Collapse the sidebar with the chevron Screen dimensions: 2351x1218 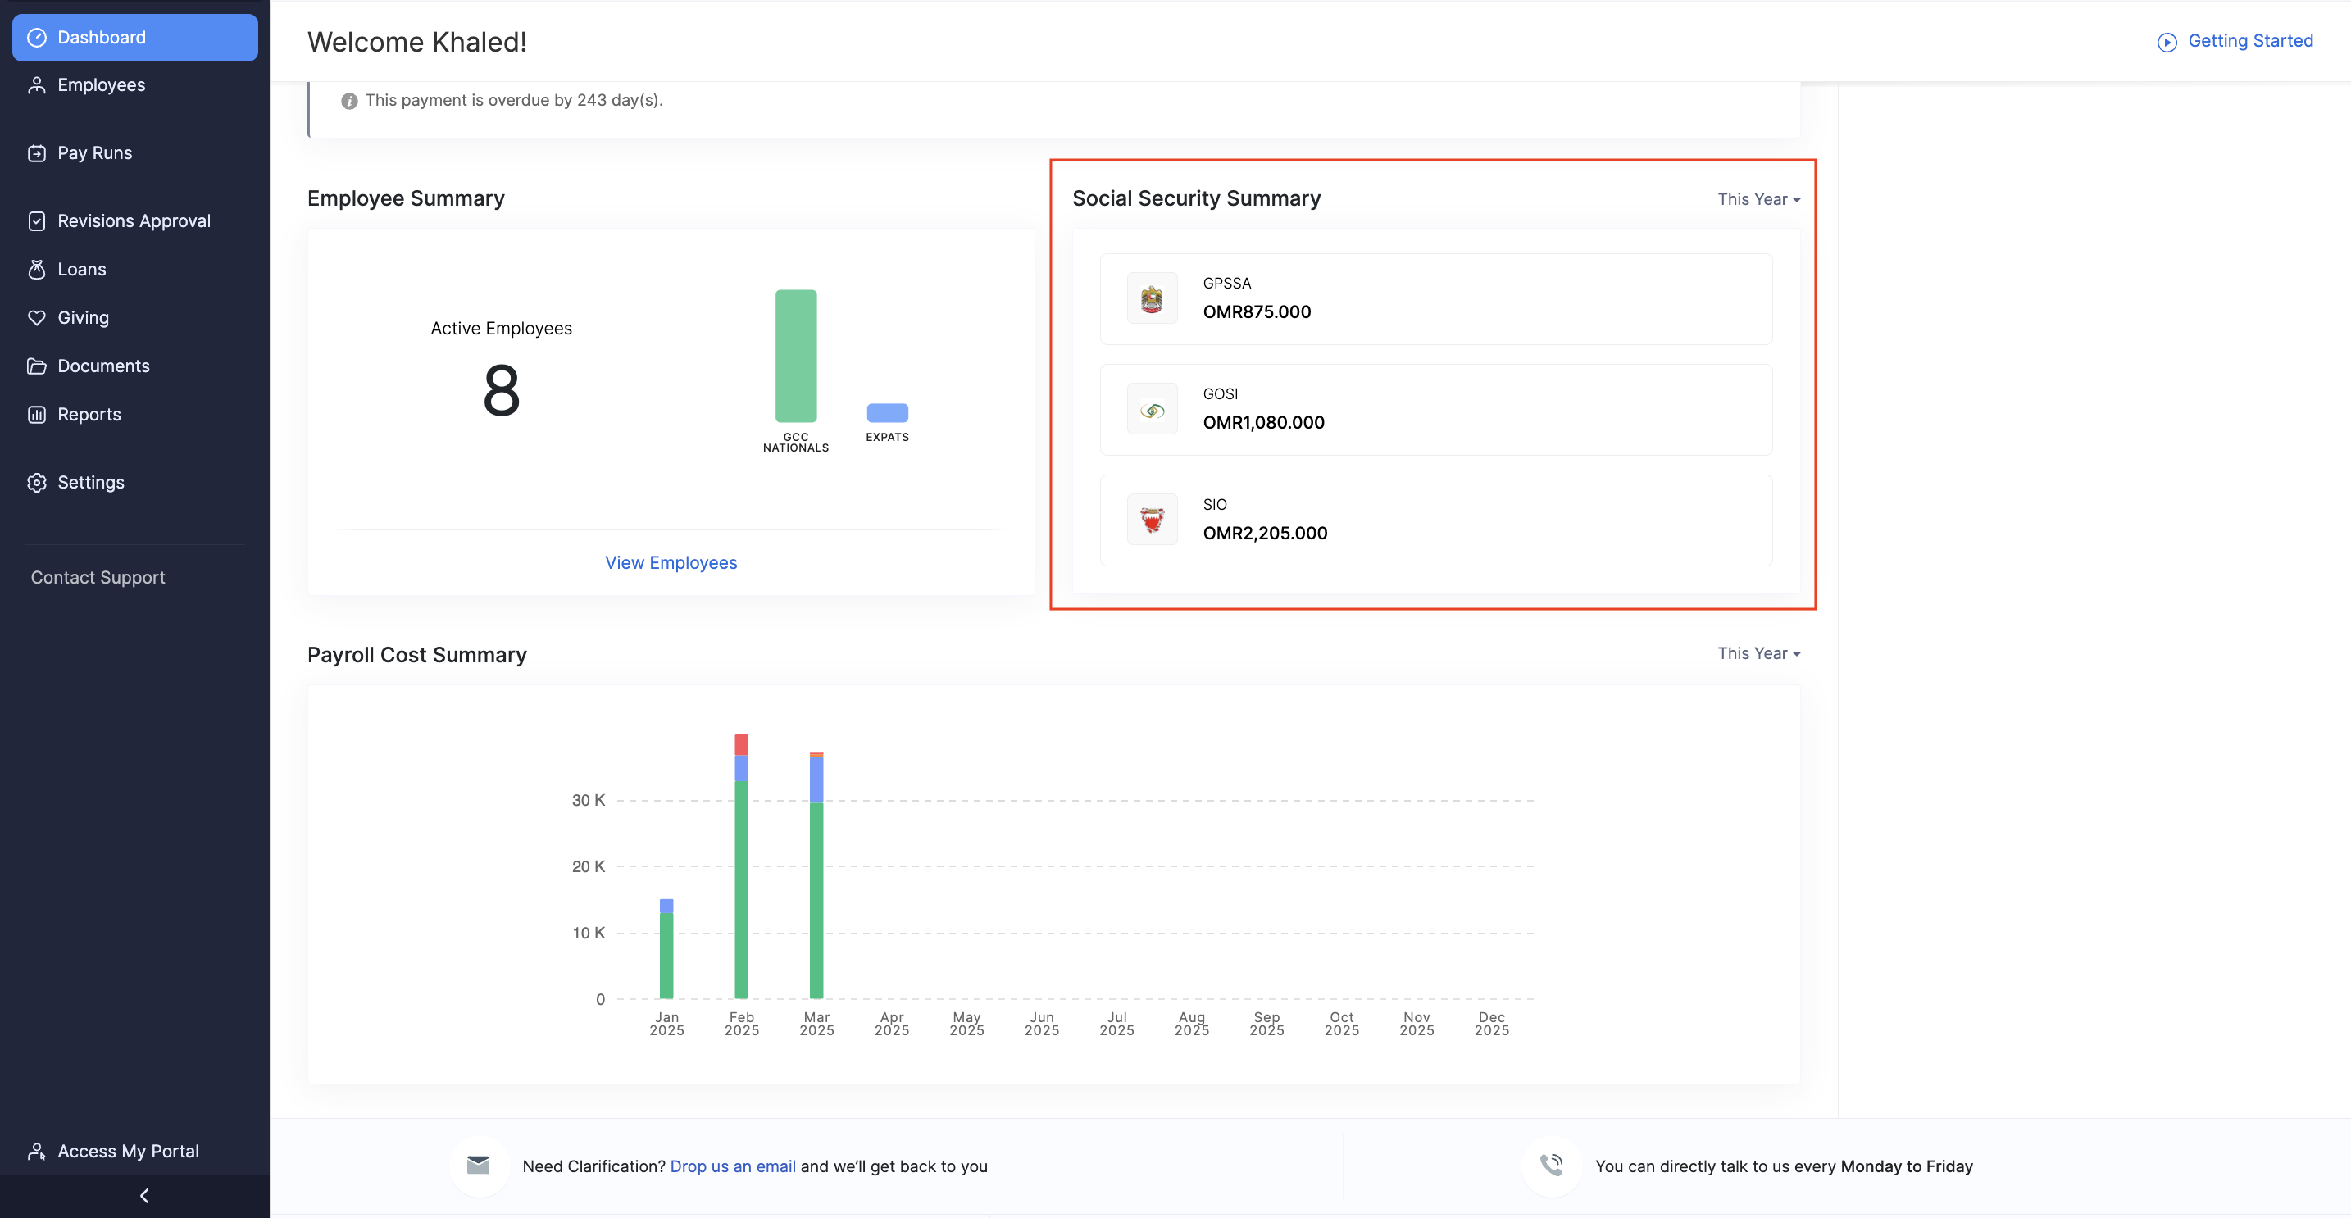144,1195
